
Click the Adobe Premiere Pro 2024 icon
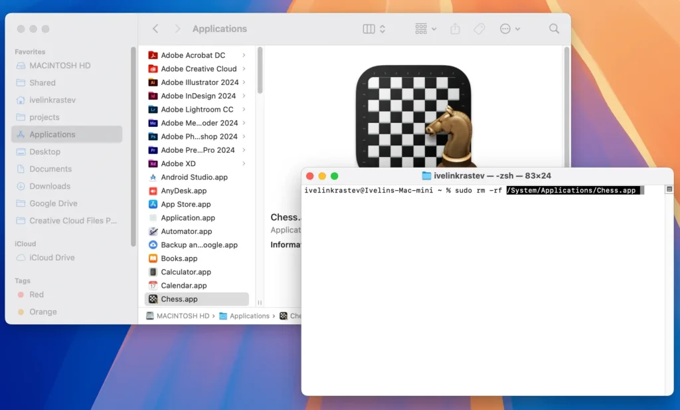click(153, 150)
